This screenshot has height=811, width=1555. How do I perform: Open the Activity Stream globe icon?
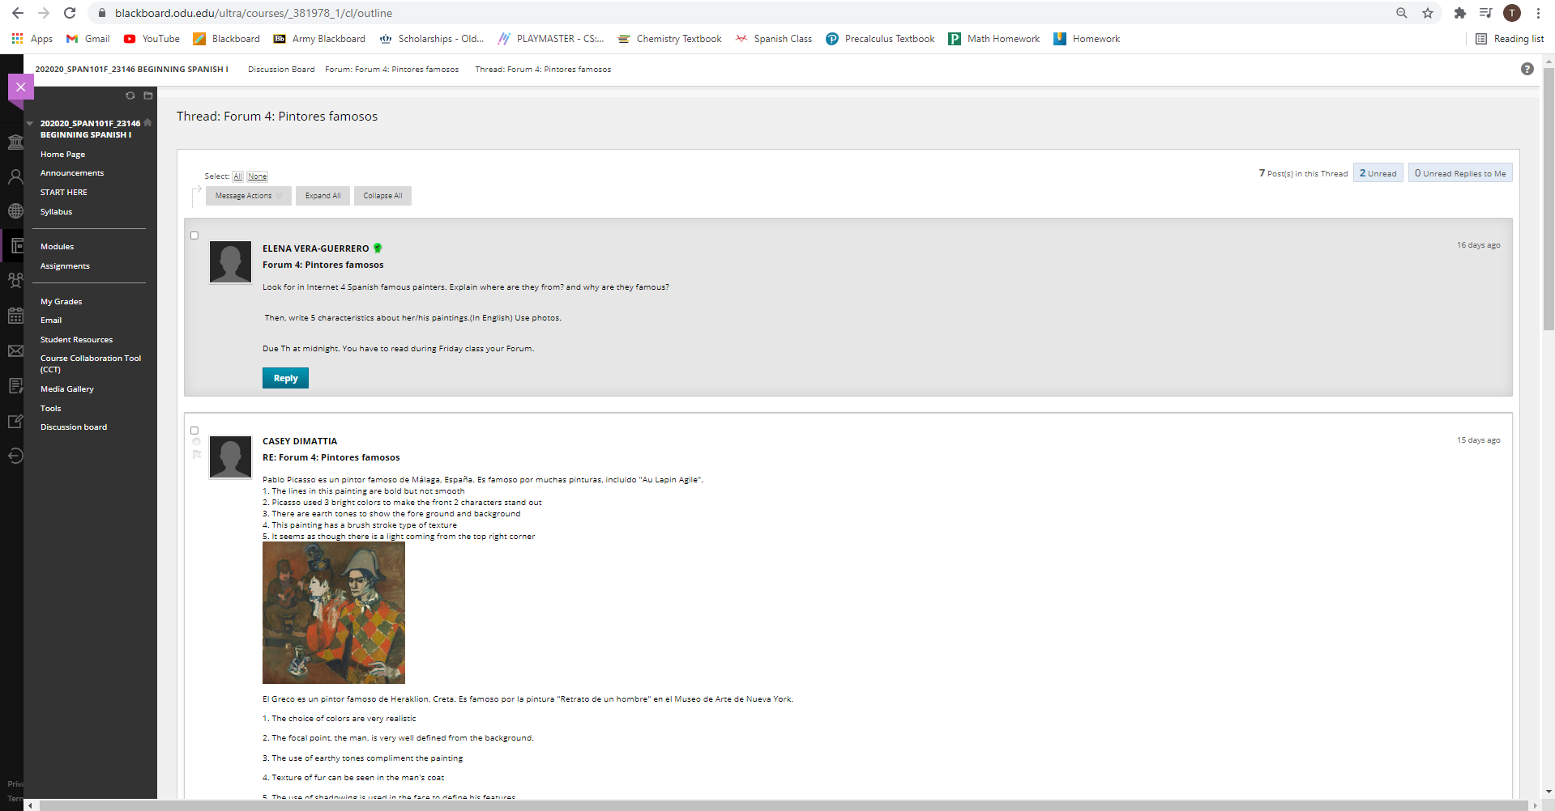click(x=15, y=211)
